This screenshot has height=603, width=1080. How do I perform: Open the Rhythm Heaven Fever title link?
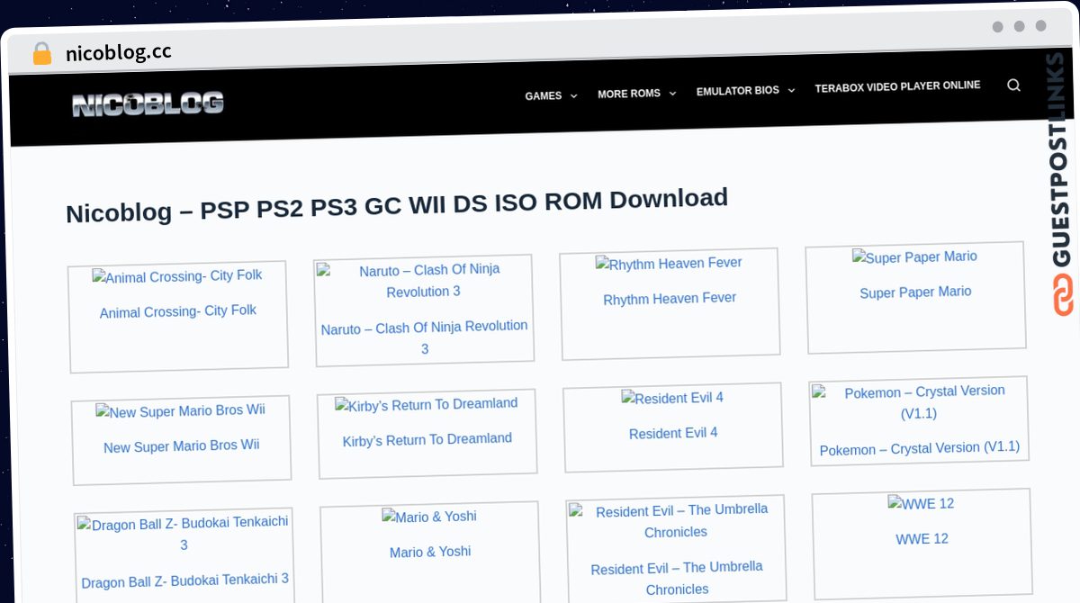pos(670,299)
